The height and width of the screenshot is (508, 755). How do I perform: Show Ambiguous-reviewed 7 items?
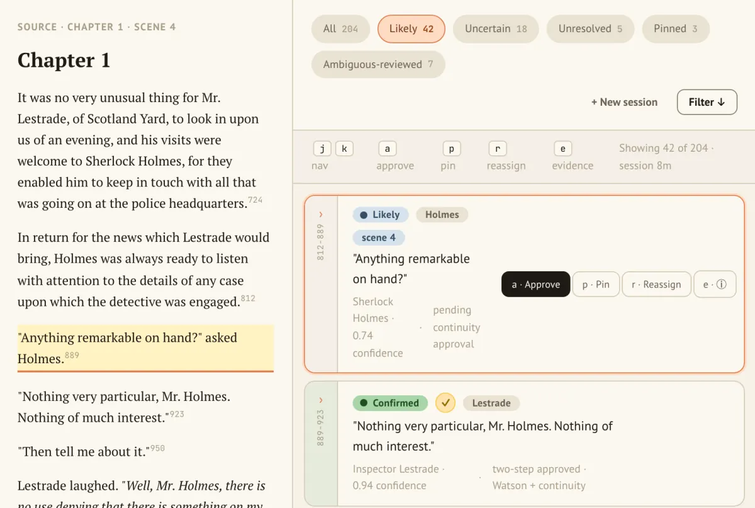[378, 64]
